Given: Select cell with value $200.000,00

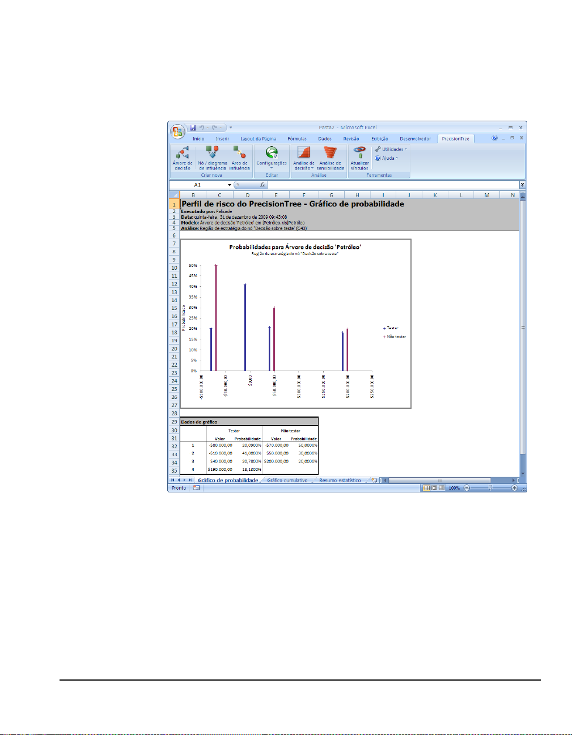Looking at the screenshot, I should pyautogui.click(x=276, y=461).
